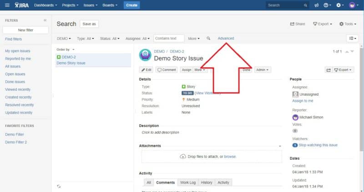364x192 pixels.
Task: Go to previous issue arrow
Action: pyautogui.click(x=347, y=51)
